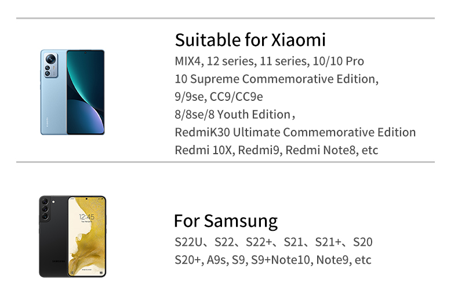The width and height of the screenshot is (458, 298).
Task: Click the "Suitable for Xiaomi" heading
Action: (x=250, y=40)
